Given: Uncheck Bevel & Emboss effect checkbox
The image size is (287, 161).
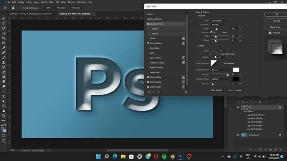Looking at the screenshot, I should coord(148,24).
